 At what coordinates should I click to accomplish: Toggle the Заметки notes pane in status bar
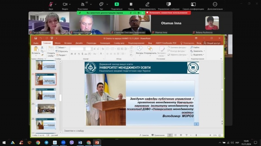[144, 135]
